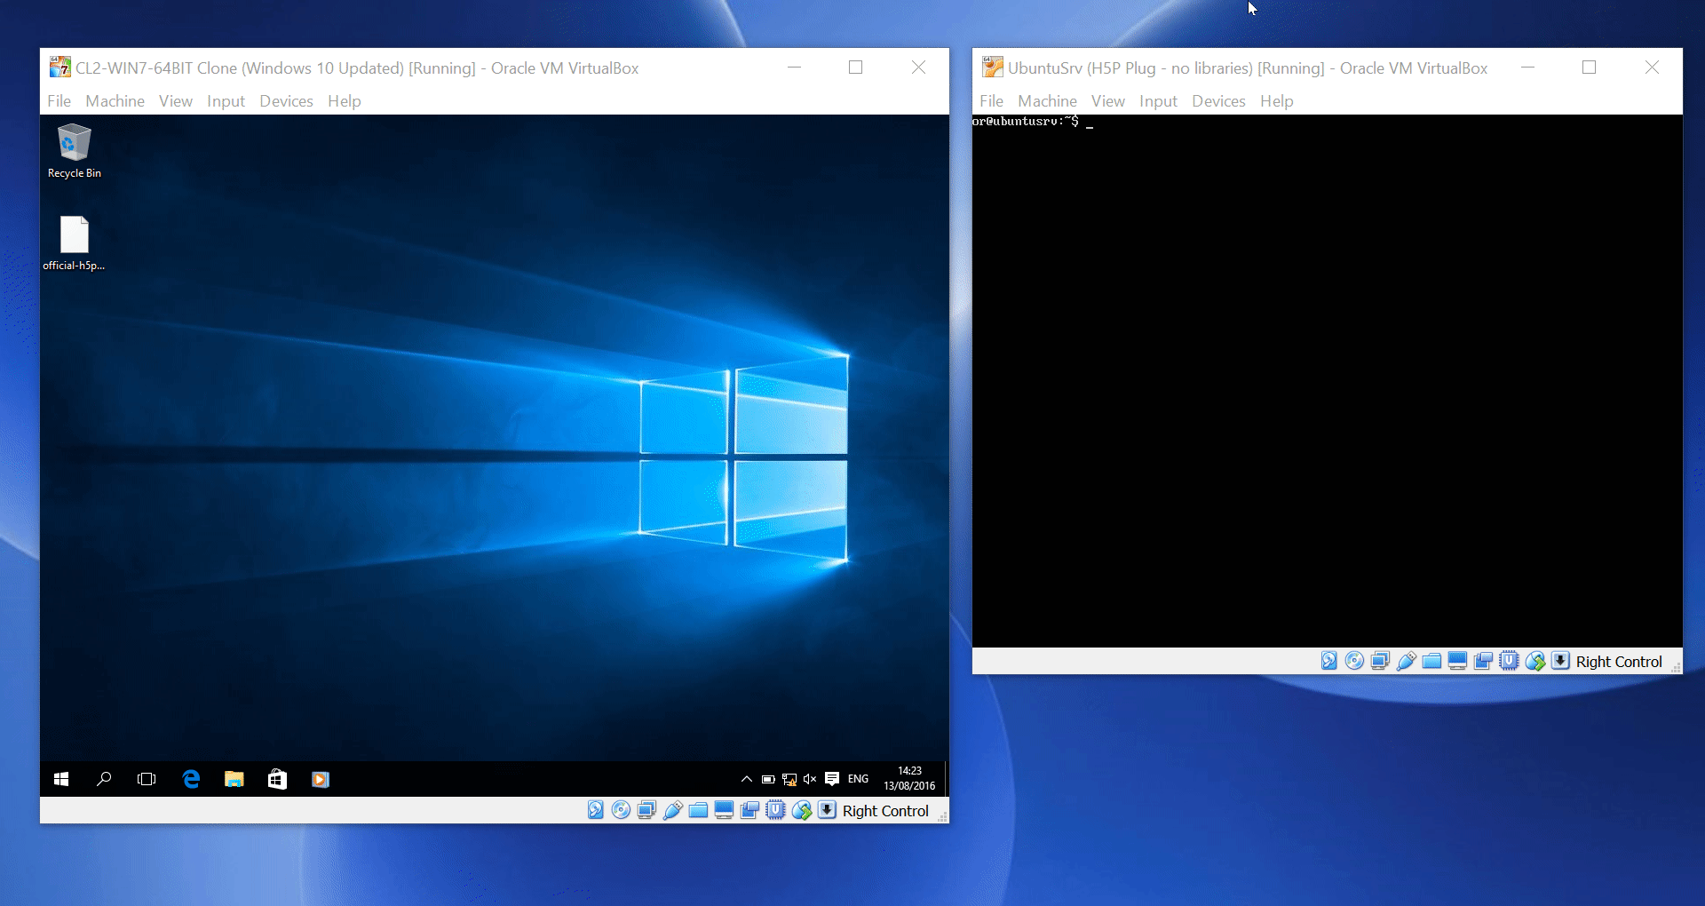Viewport: 1705px width, 906px height.
Task: Click the display monitor icon in the Windows VM status bar
Action: (x=724, y=810)
